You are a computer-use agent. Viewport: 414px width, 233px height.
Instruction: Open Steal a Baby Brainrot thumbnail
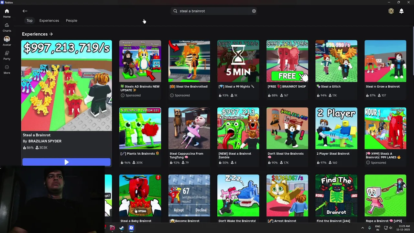click(140, 195)
